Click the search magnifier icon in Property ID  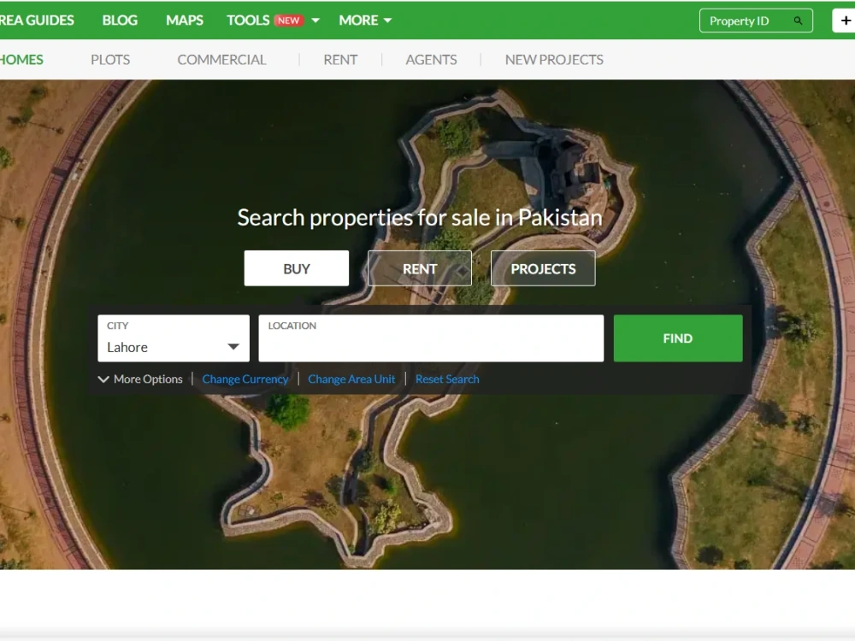(798, 21)
